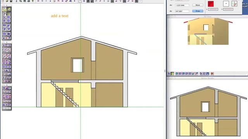248x139 pixels.
Task: Click the key icon in the top toolbar
Action: [33, 1]
